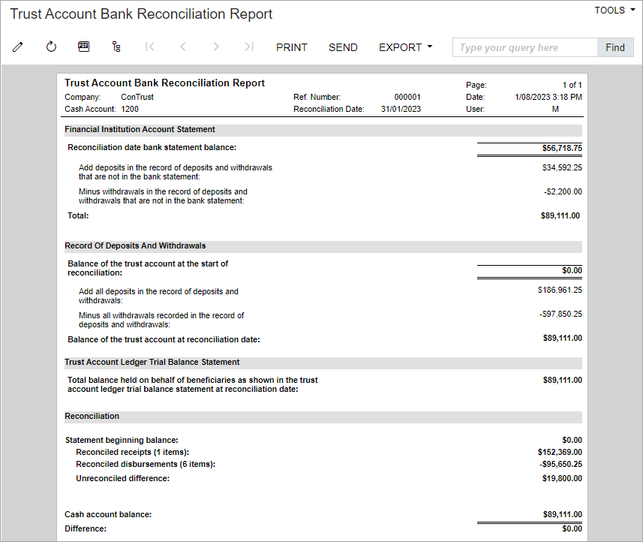Viewport: 643px width, 542px height.
Task: Select the Edit report pencil icon
Action: (17, 47)
